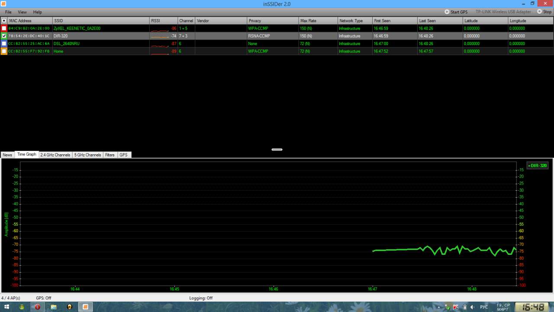
Task: Sort by MAC Address column header
Action: pyautogui.click(x=30, y=20)
